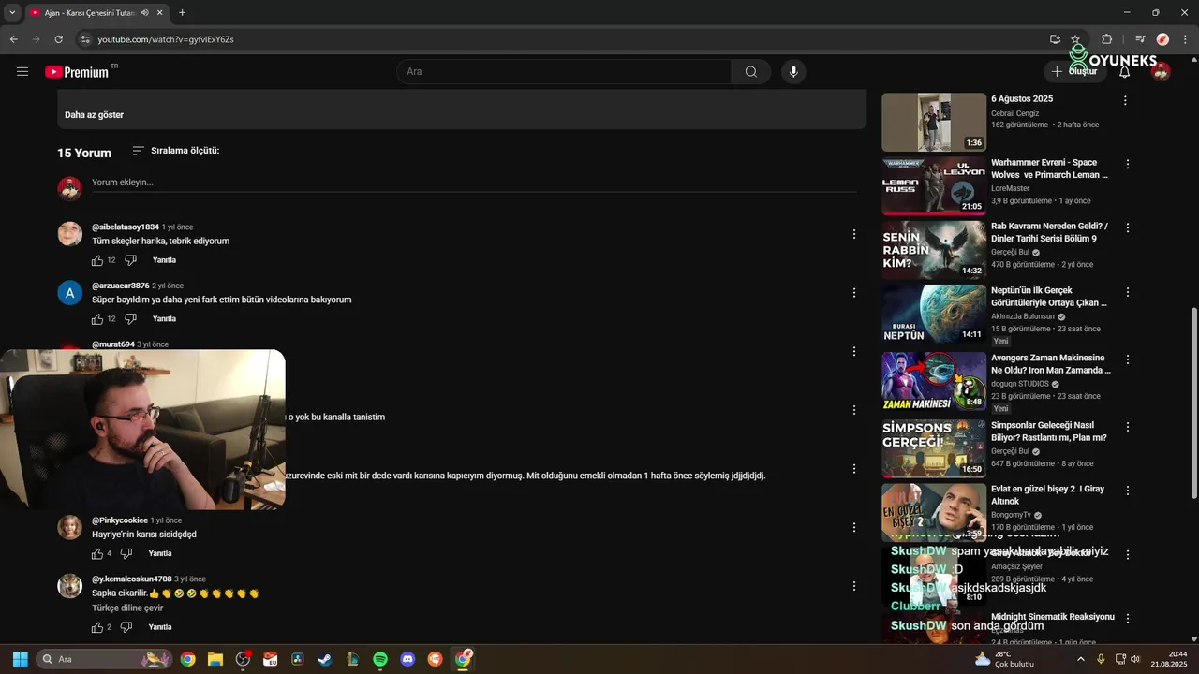Viewport: 1199px width, 674px height.
Task: Open options for 6 Ağustos 2025 video
Action: click(x=1125, y=100)
